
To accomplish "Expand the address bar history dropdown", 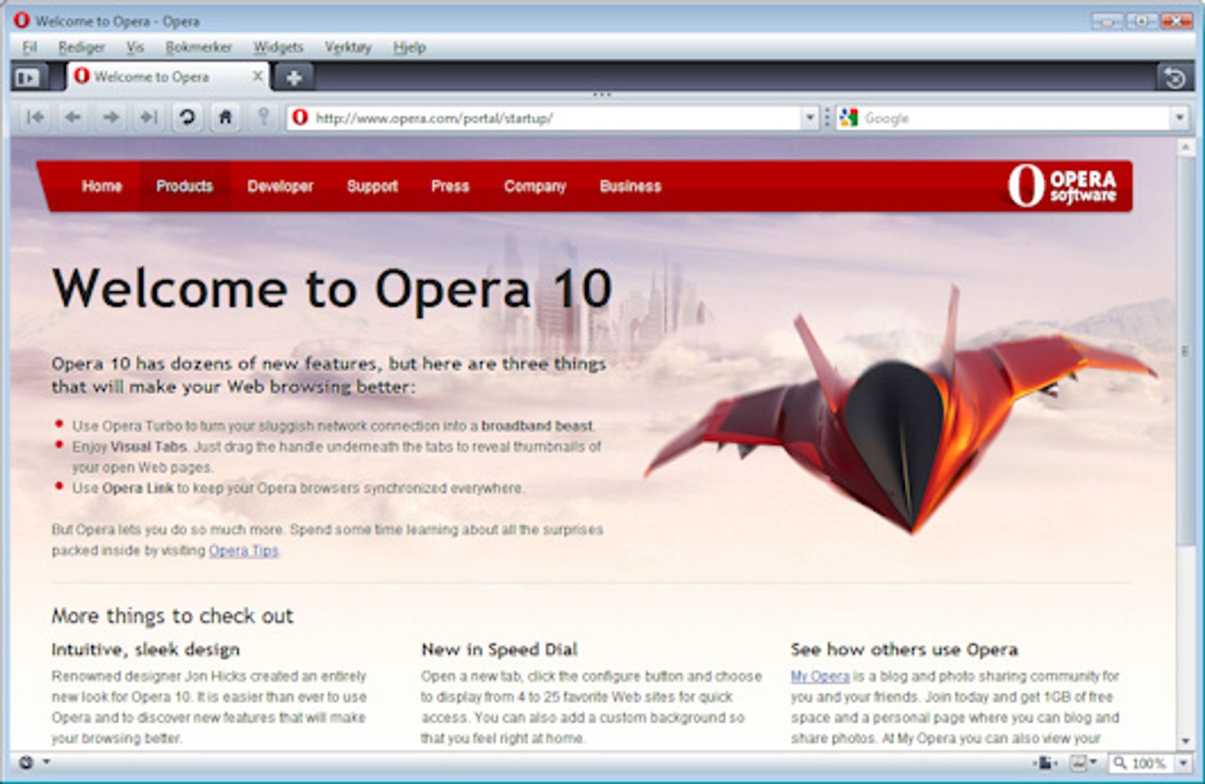I will pyautogui.click(x=810, y=117).
